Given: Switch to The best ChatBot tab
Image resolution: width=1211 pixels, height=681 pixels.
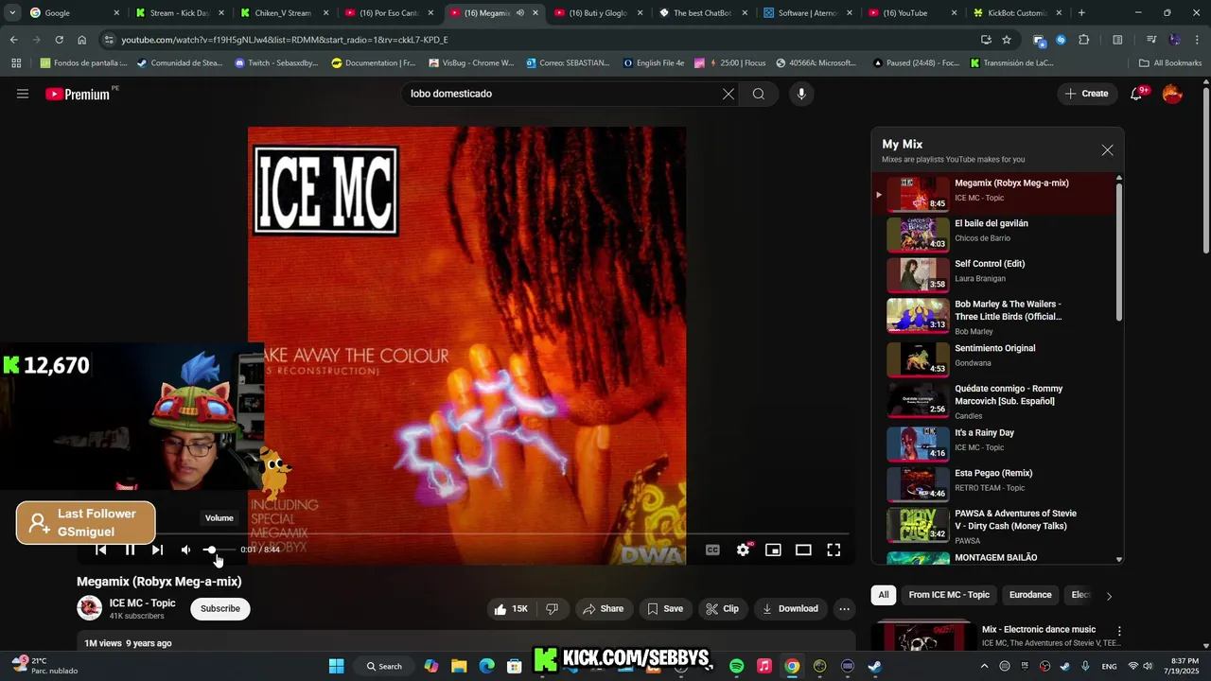Looking at the screenshot, I should tap(703, 13).
